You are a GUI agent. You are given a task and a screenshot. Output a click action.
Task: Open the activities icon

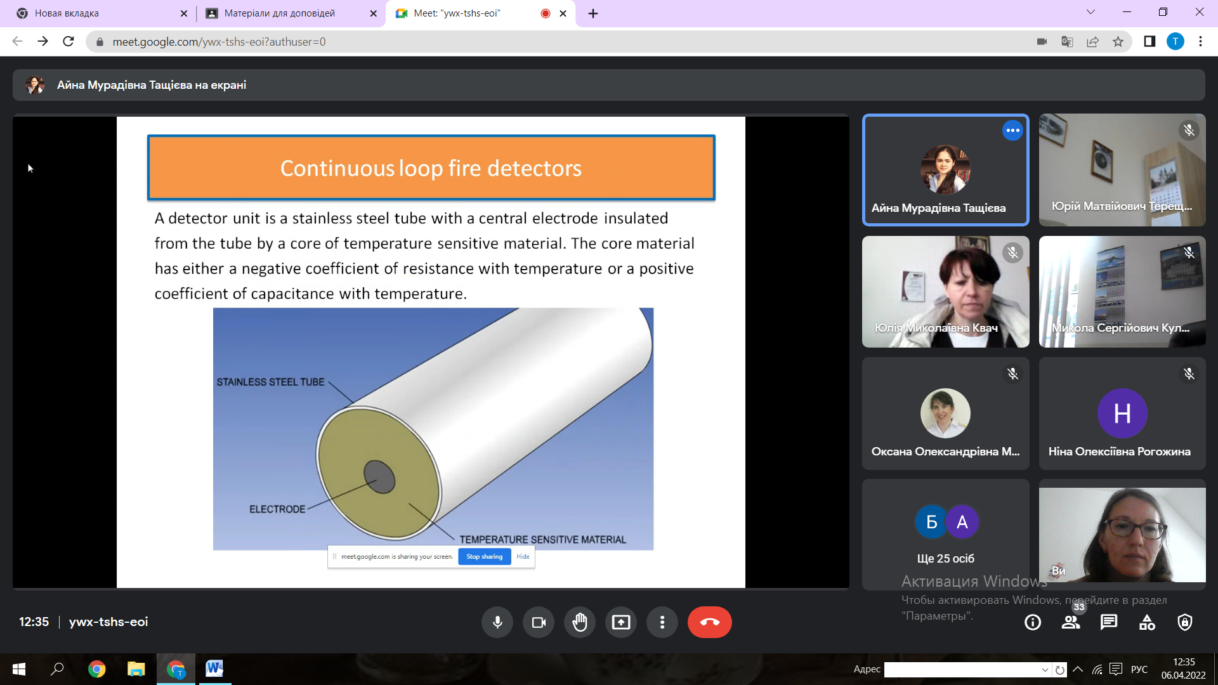[1147, 623]
